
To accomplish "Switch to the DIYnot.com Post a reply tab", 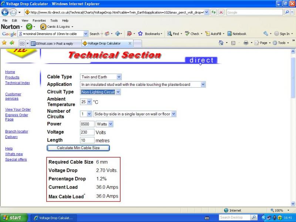I will (x=55, y=43).
